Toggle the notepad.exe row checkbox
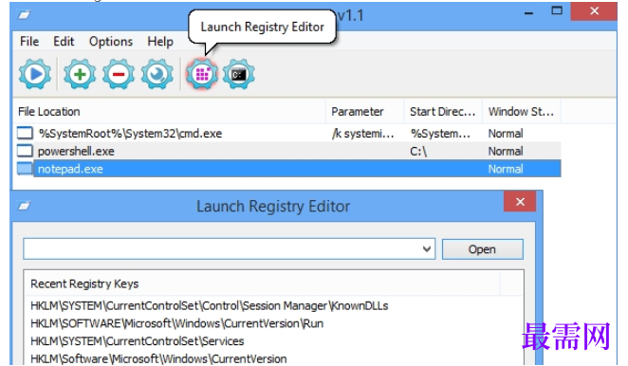 click(25, 169)
